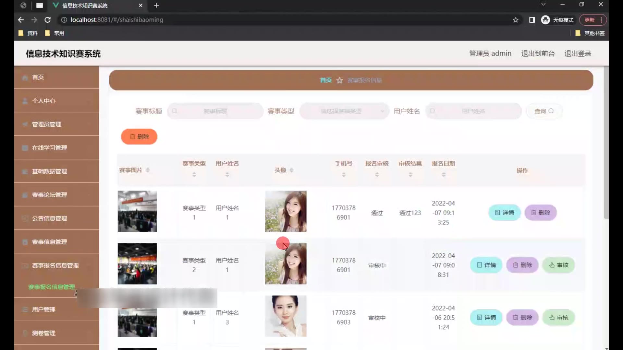Expand the 基础数据管理 sidebar section

click(49, 171)
